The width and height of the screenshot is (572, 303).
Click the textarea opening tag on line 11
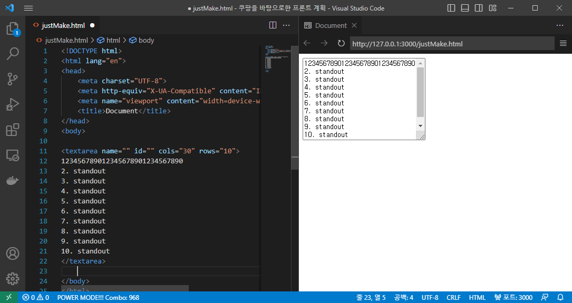(x=150, y=151)
